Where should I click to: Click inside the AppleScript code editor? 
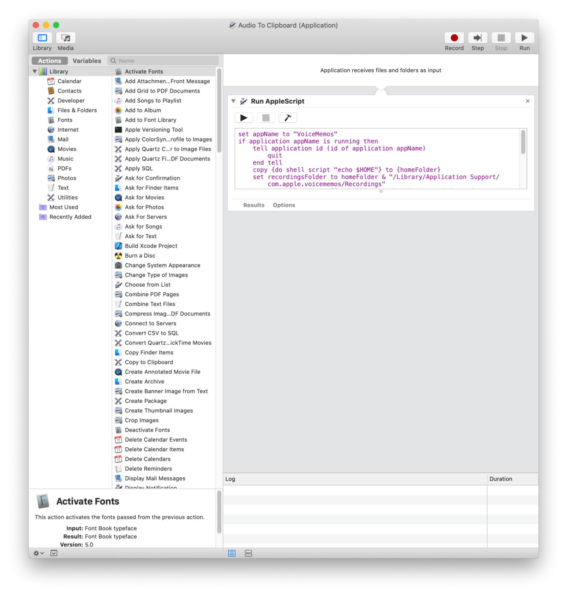tap(377, 159)
